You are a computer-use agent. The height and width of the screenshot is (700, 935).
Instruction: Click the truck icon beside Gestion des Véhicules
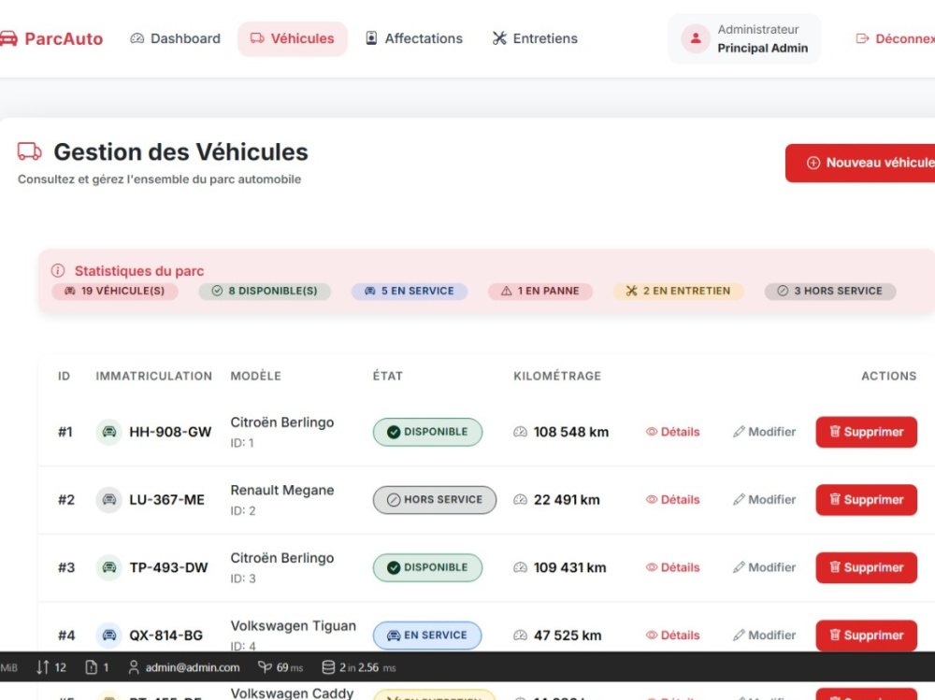tap(29, 151)
